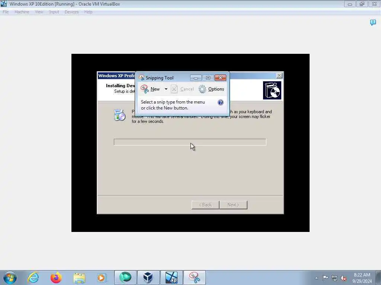This screenshot has height=285, width=381.
Task: Open the Windows Start menu
Action: coord(10,278)
